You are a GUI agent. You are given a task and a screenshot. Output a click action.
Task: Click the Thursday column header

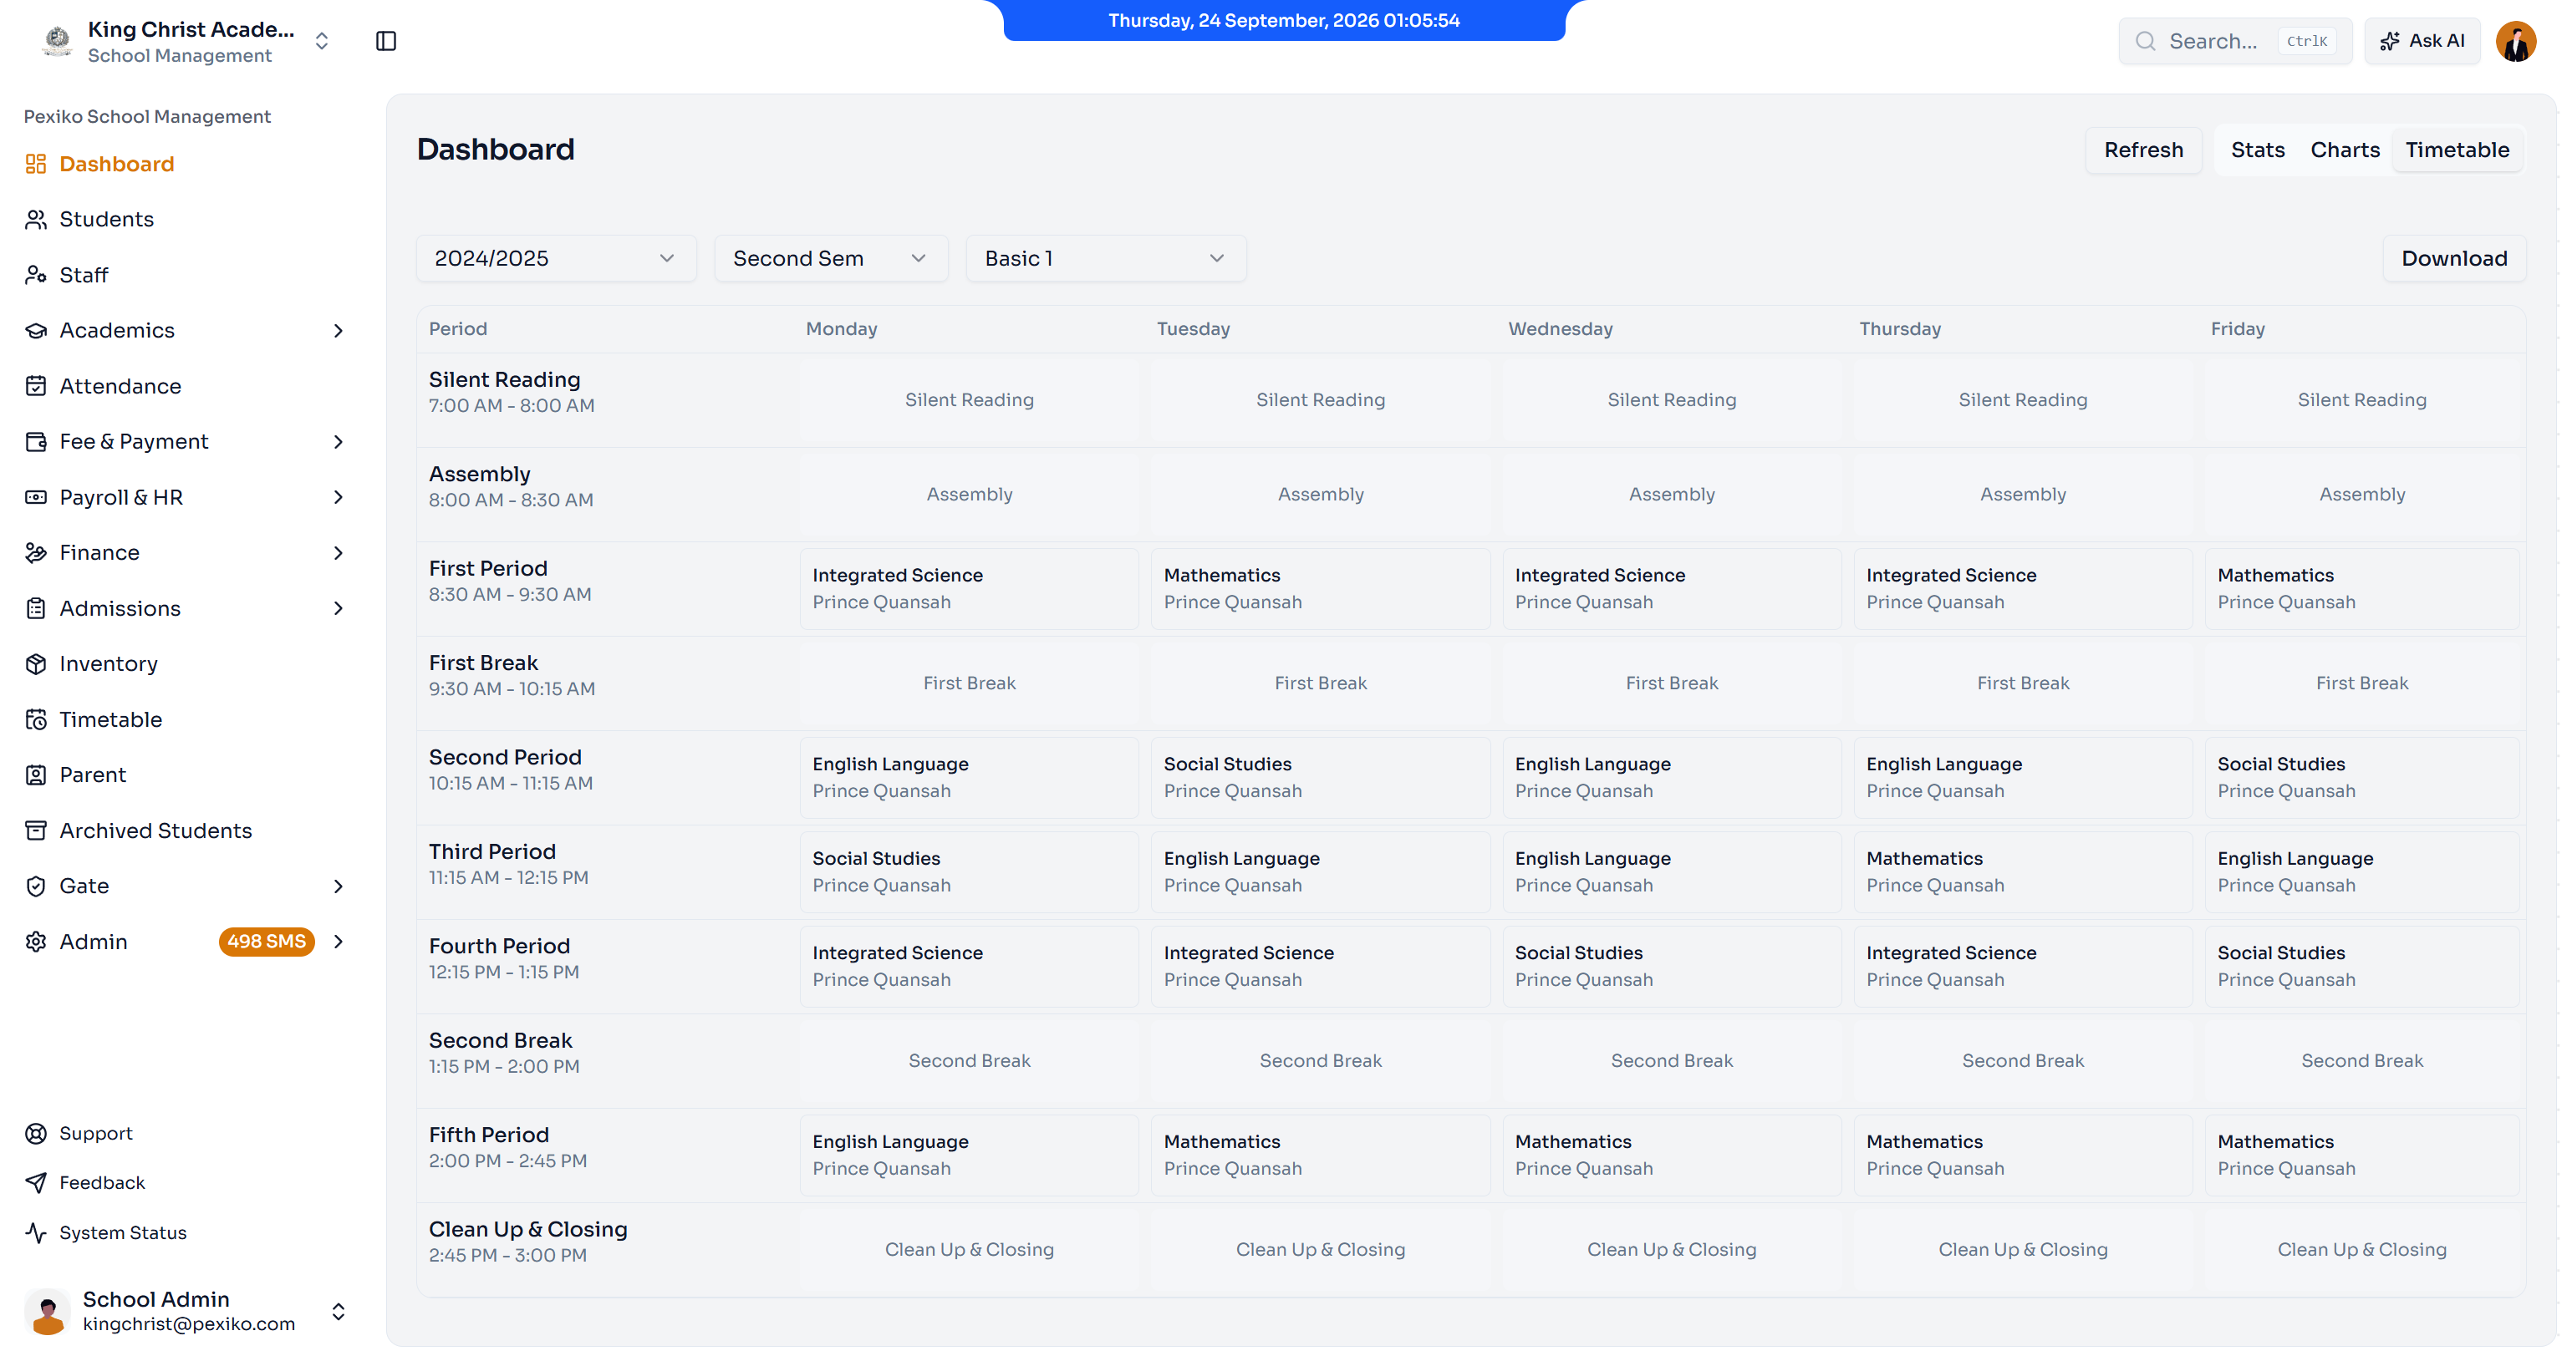pyautogui.click(x=1899, y=329)
